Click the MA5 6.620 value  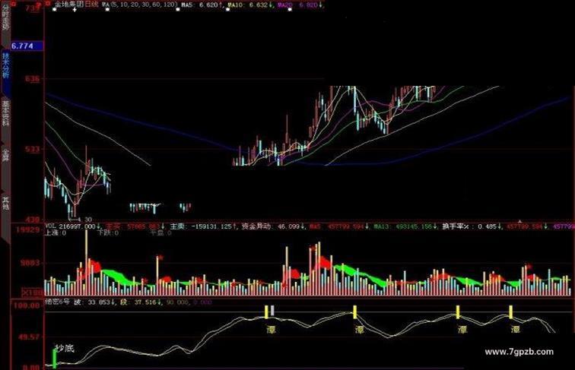202,5
